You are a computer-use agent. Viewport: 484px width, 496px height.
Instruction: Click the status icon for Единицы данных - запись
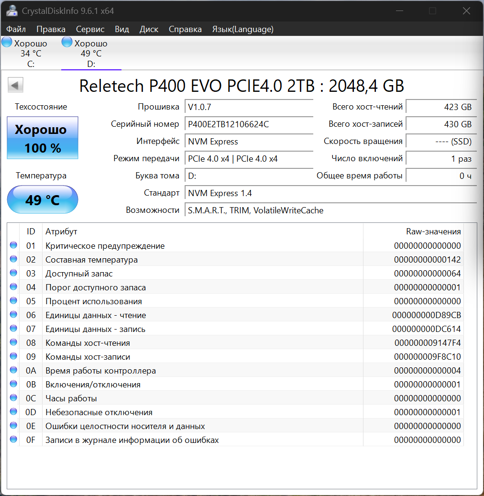click(x=13, y=328)
